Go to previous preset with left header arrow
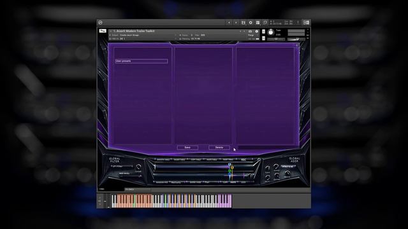 (229, 23)
